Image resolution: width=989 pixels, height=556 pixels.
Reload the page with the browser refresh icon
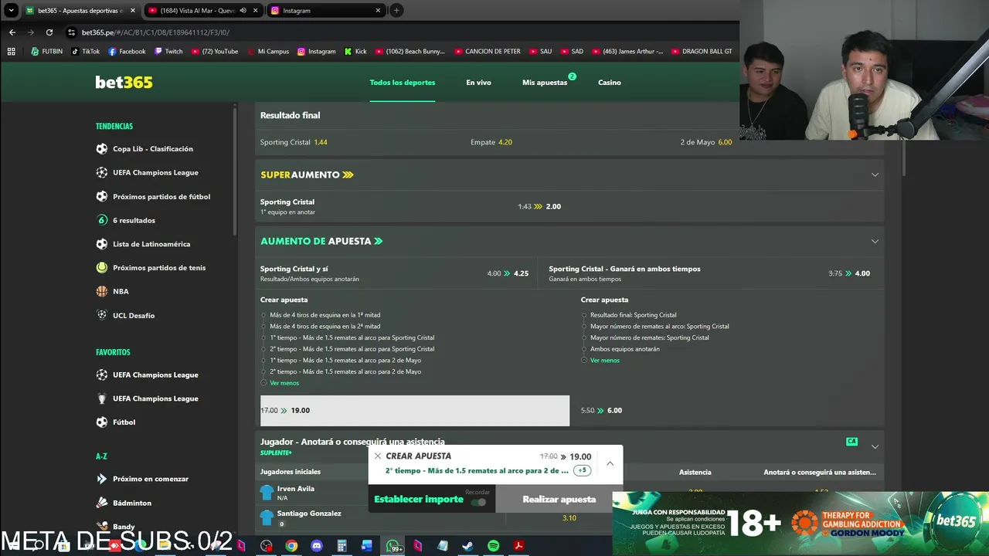coord(49,32)
